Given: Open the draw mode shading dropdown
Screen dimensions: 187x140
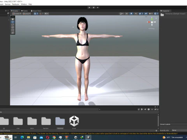Looking at the screenshot, I should tap(121, 14).
